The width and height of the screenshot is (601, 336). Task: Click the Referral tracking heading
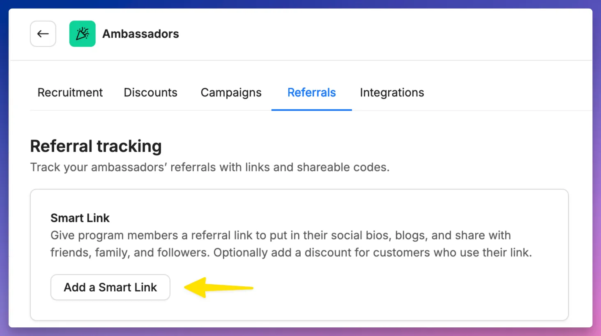96,146
